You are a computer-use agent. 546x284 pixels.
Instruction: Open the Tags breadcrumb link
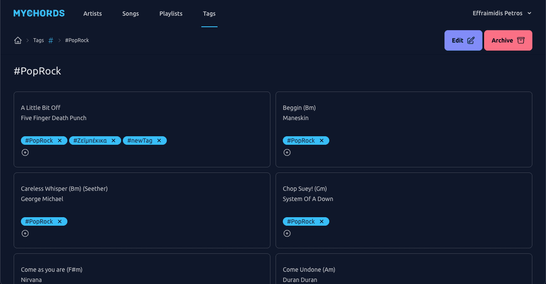pos(38,40)
